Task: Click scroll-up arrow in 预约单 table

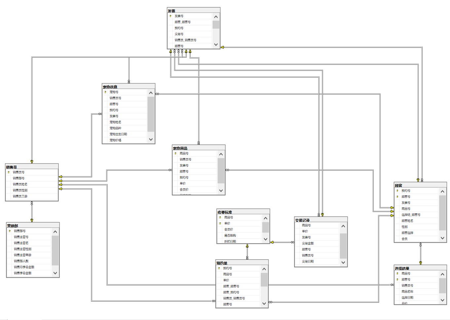Action: click(x=264, y=269)
